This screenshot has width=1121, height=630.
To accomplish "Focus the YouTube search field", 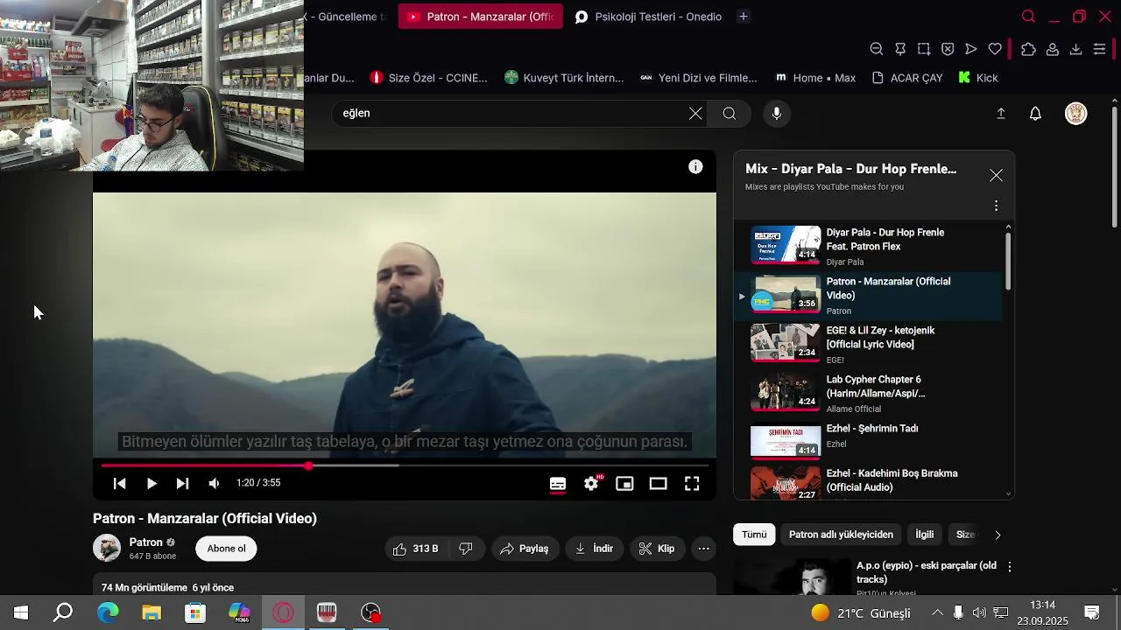I will click(512, 113).
